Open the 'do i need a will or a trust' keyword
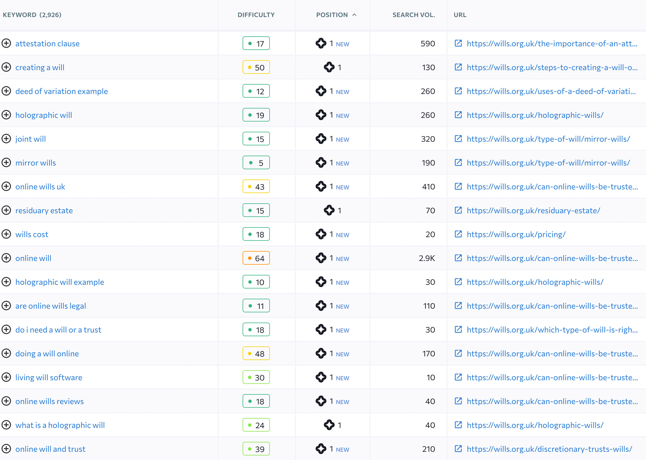646x460 pixels. pyautogui.click(x=58, y=330)
